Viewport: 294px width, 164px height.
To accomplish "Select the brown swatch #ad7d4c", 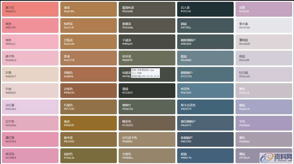I will coord(88,9).
